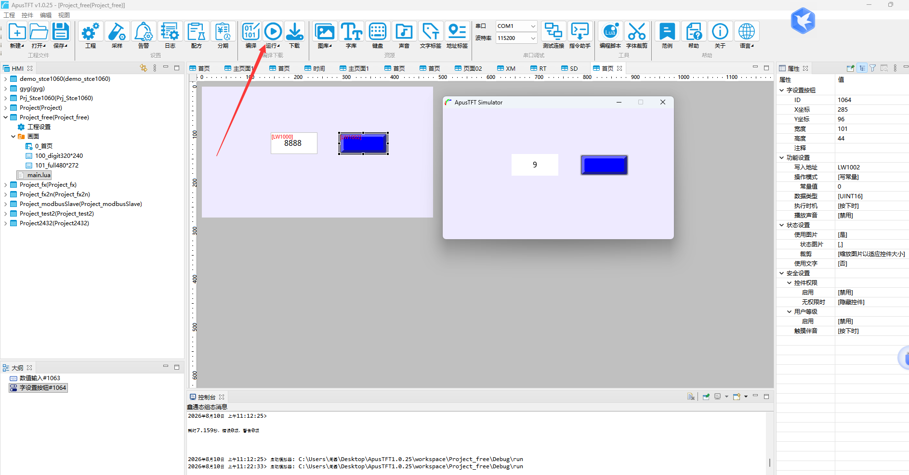Image resolution: width=909 pixels, height=475 pixels.
Task: Open the 编辑 menu
Action: (x=46, y=15)
